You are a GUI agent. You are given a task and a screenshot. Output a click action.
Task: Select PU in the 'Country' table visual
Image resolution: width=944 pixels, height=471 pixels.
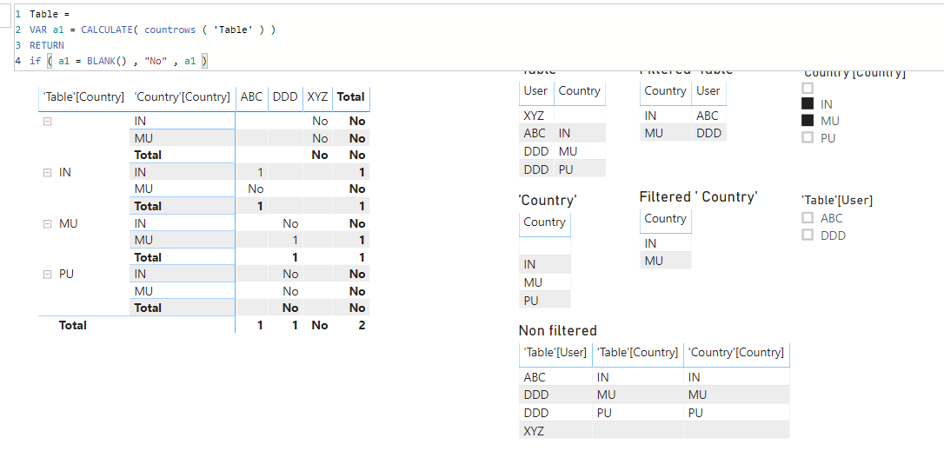pyautogui.click(x=545, y=300)
